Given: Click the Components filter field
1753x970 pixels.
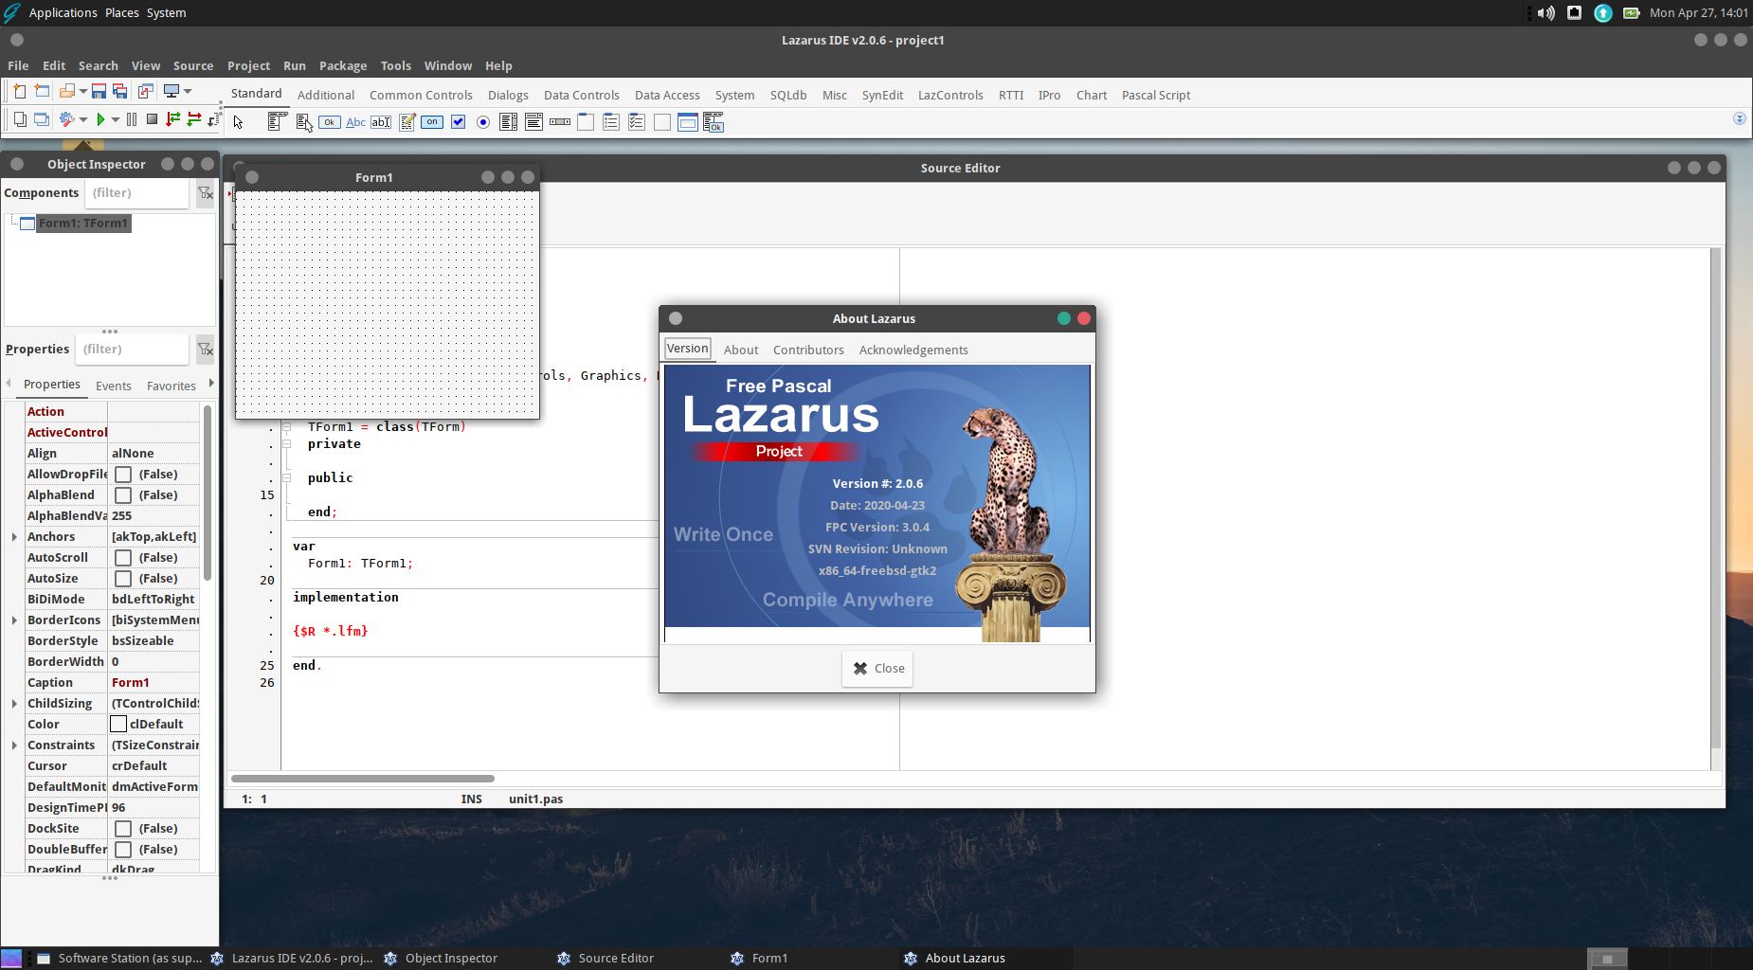Looking at the screenshot, I should [x=137, y=193].
